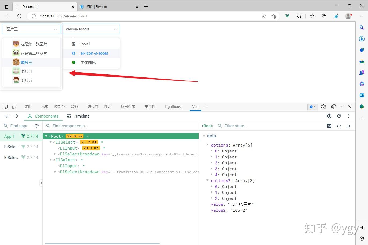Select App 1 in apps list
368x245 pixels.
(x=21, y=136)
